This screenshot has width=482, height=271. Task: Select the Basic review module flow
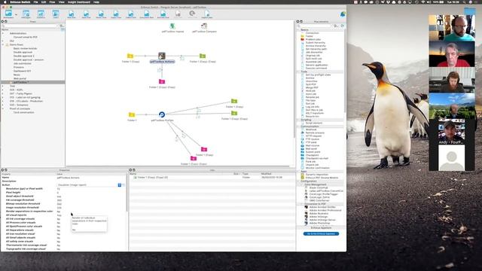pos(25,48)
